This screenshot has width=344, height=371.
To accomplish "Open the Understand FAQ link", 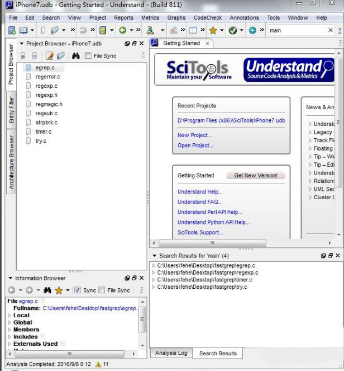I will coord(199,202).
